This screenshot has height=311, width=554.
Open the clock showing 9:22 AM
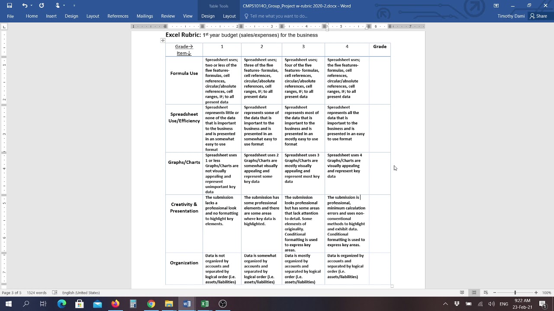[523, 304]
